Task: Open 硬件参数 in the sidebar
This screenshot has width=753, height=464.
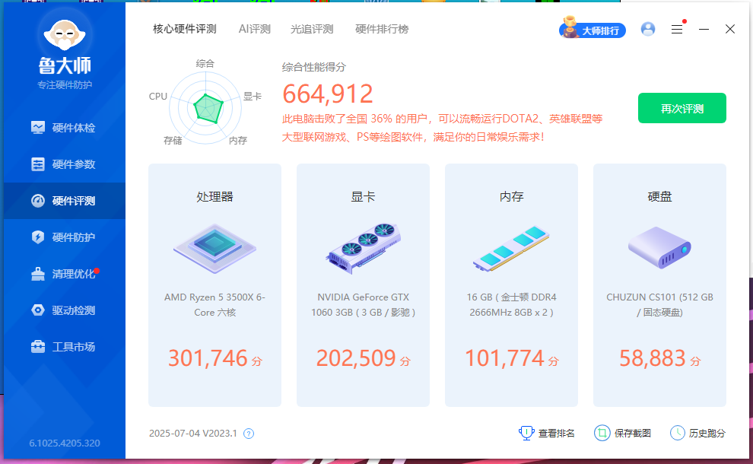Action: point(65,164)
